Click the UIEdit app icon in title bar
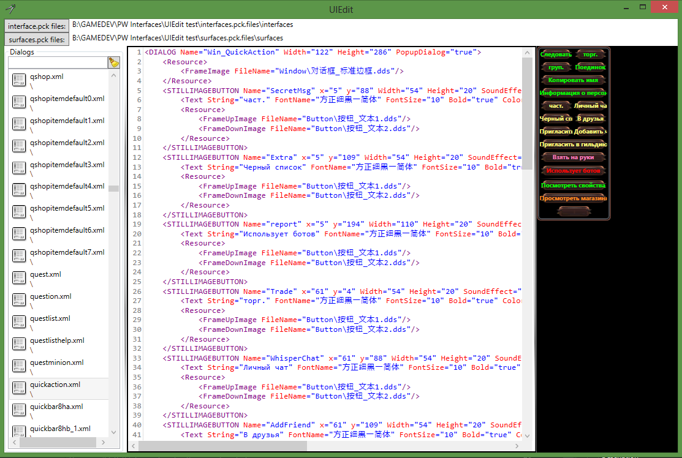This screenshot has height=458, width=682. [x=9, y=9]
